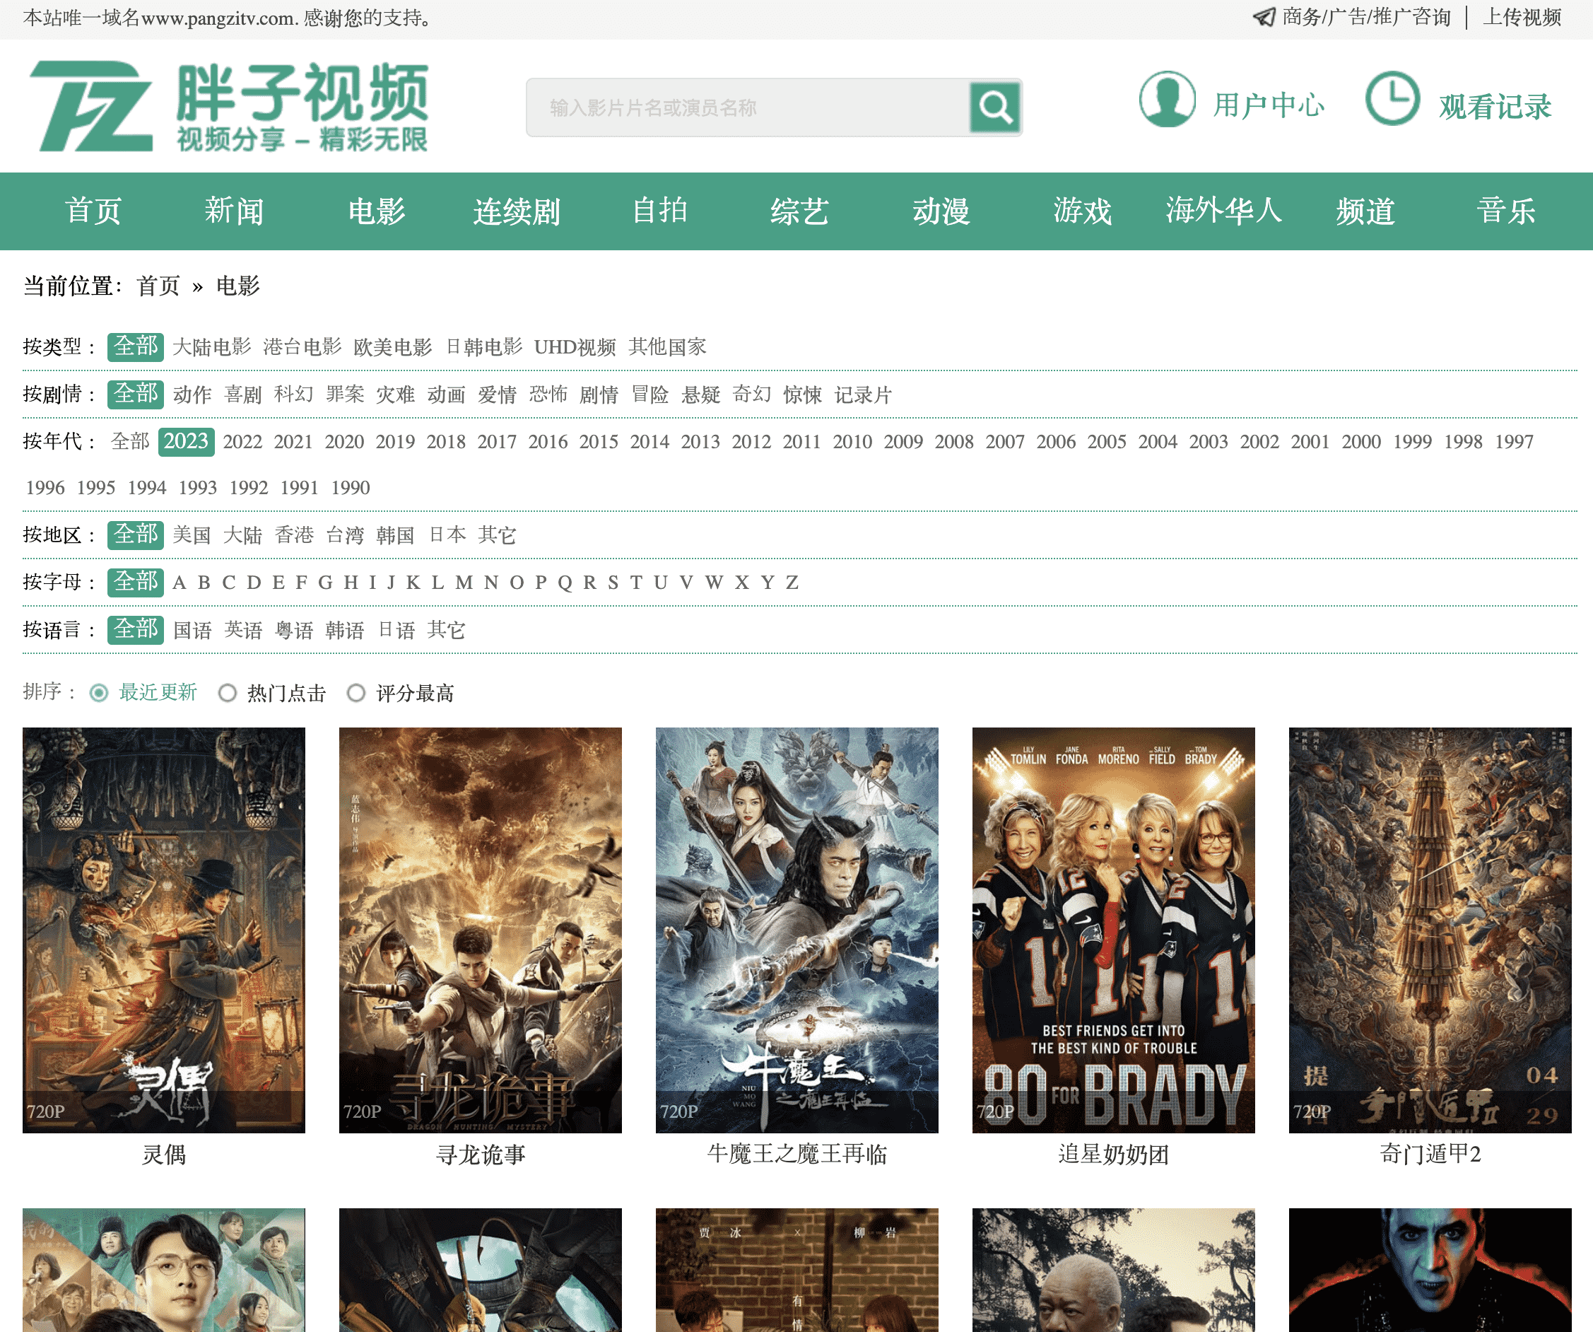
Task: Open the user center avatar icon
Action: pyautogui.click(x=1167, y=100)
